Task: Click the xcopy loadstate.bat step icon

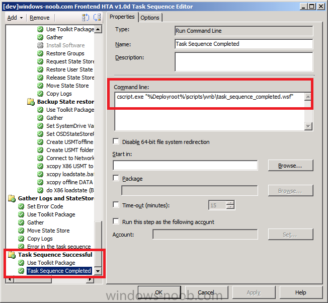Action: (40, 174)
